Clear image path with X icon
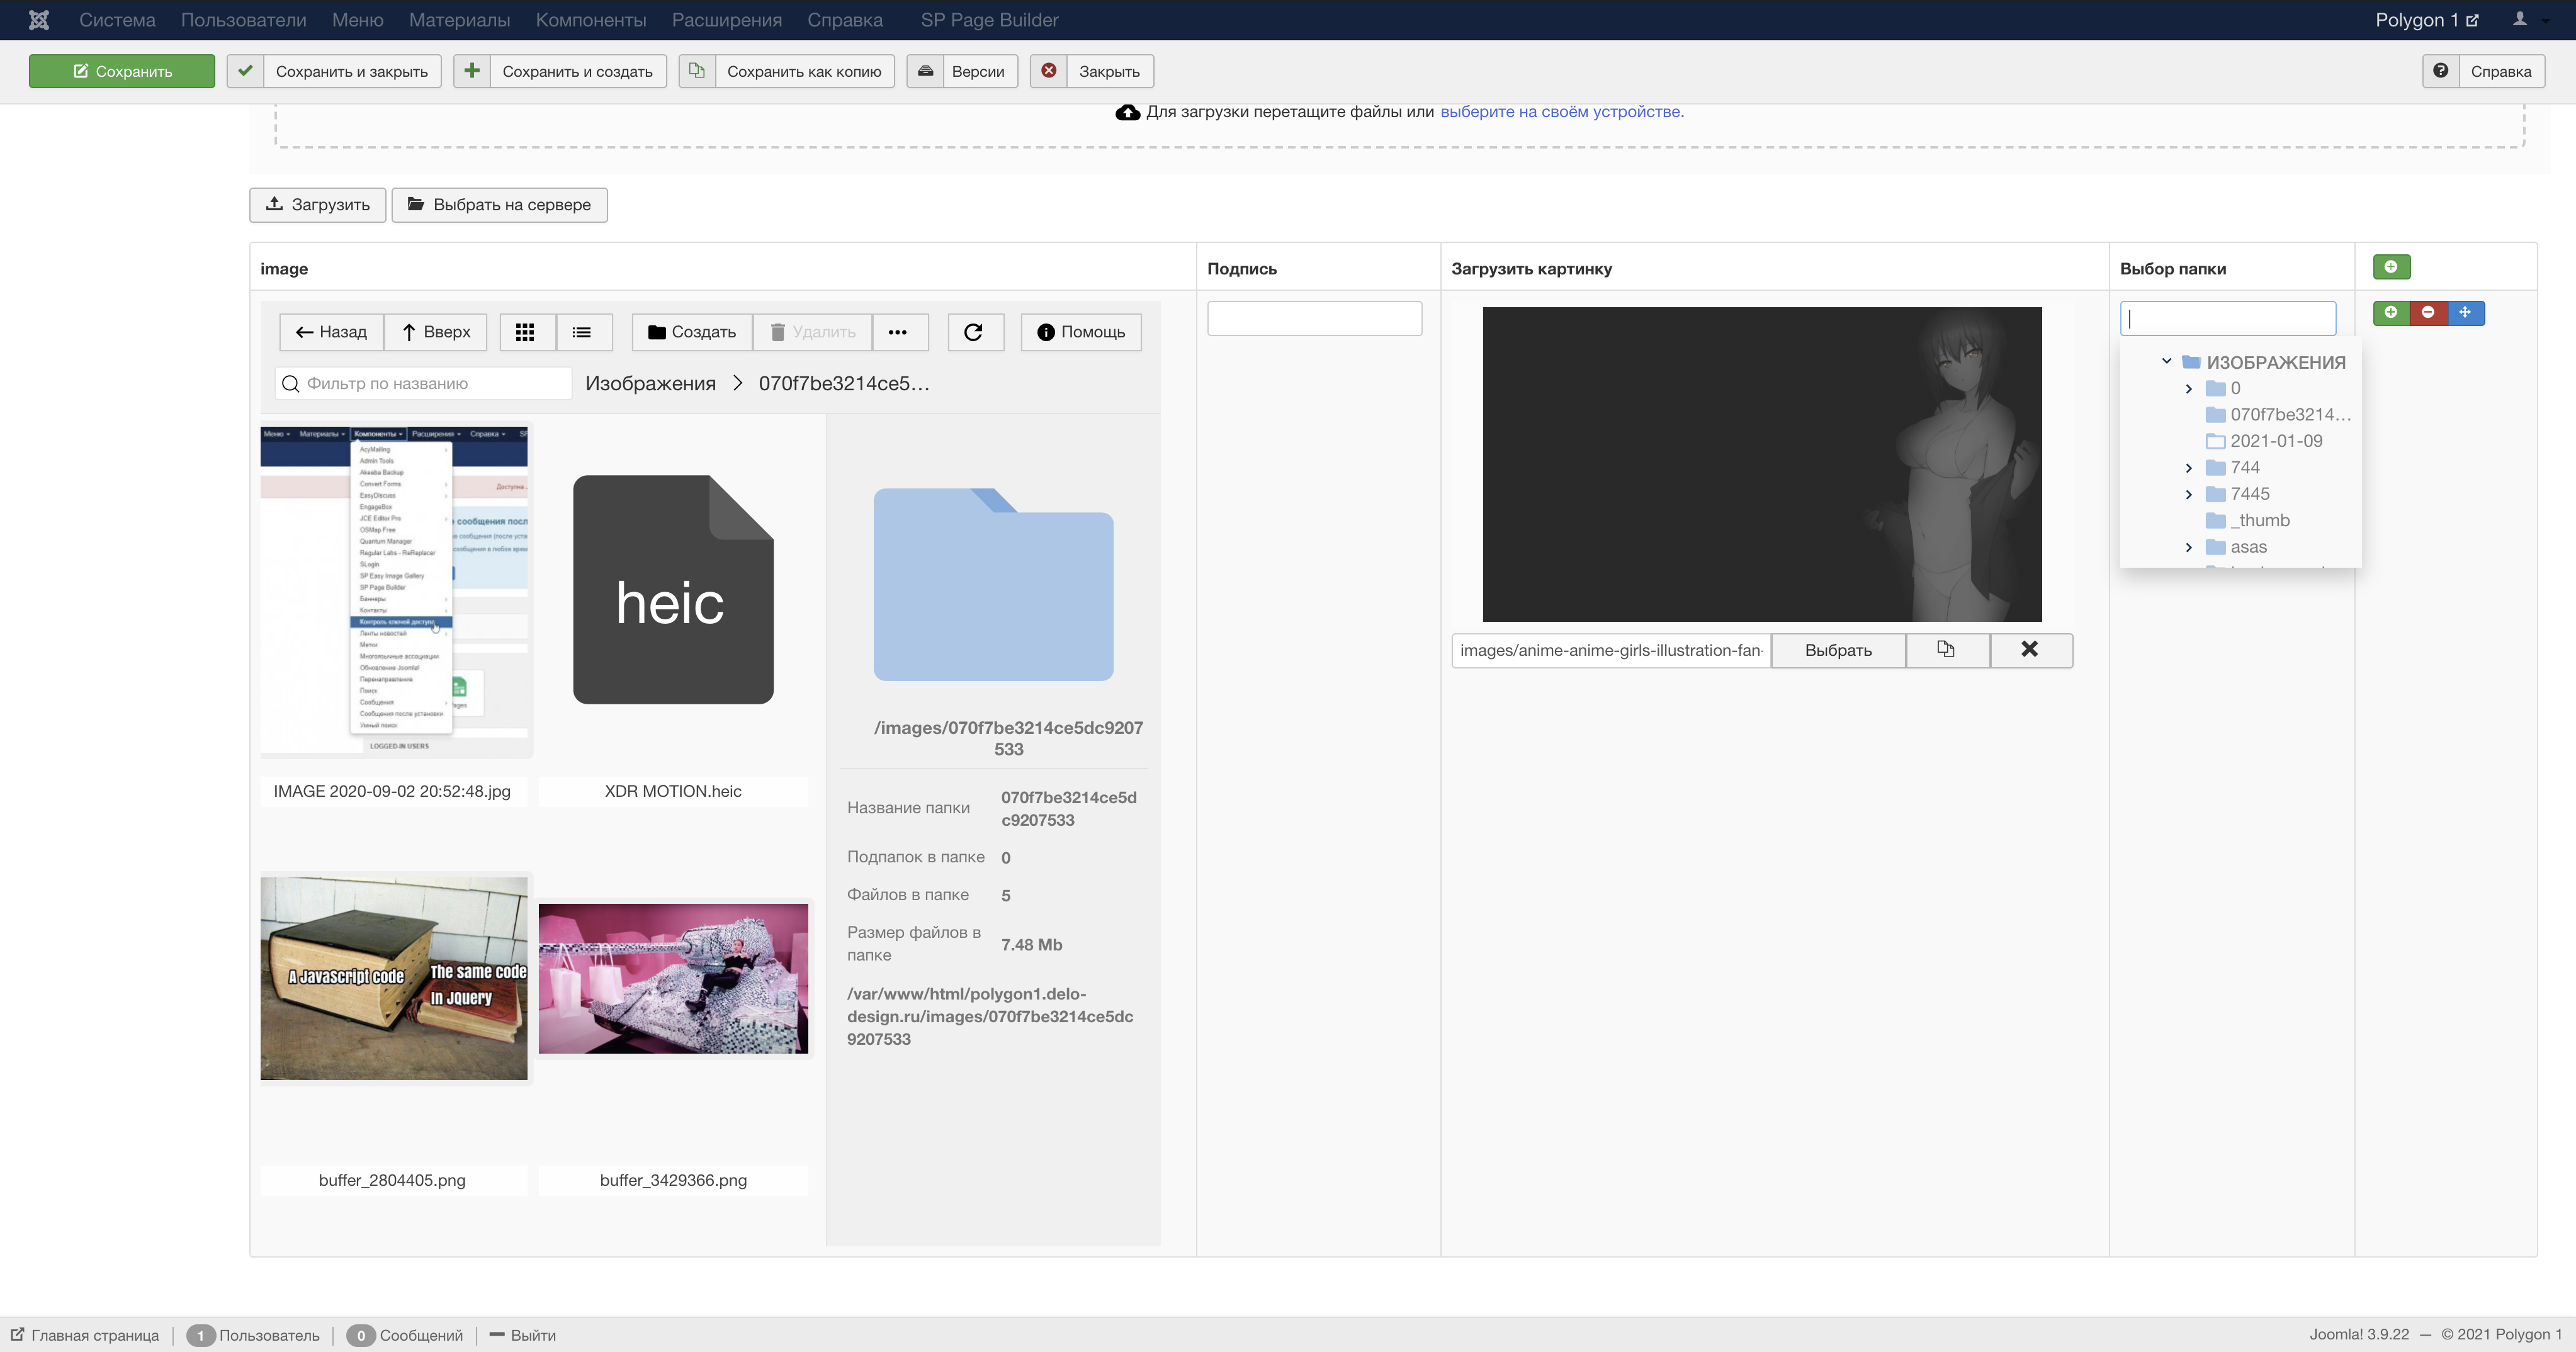2576x1352 pixels. [2029, 650]
